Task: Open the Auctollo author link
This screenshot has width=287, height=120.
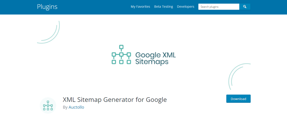Action: tap(76, 107)
